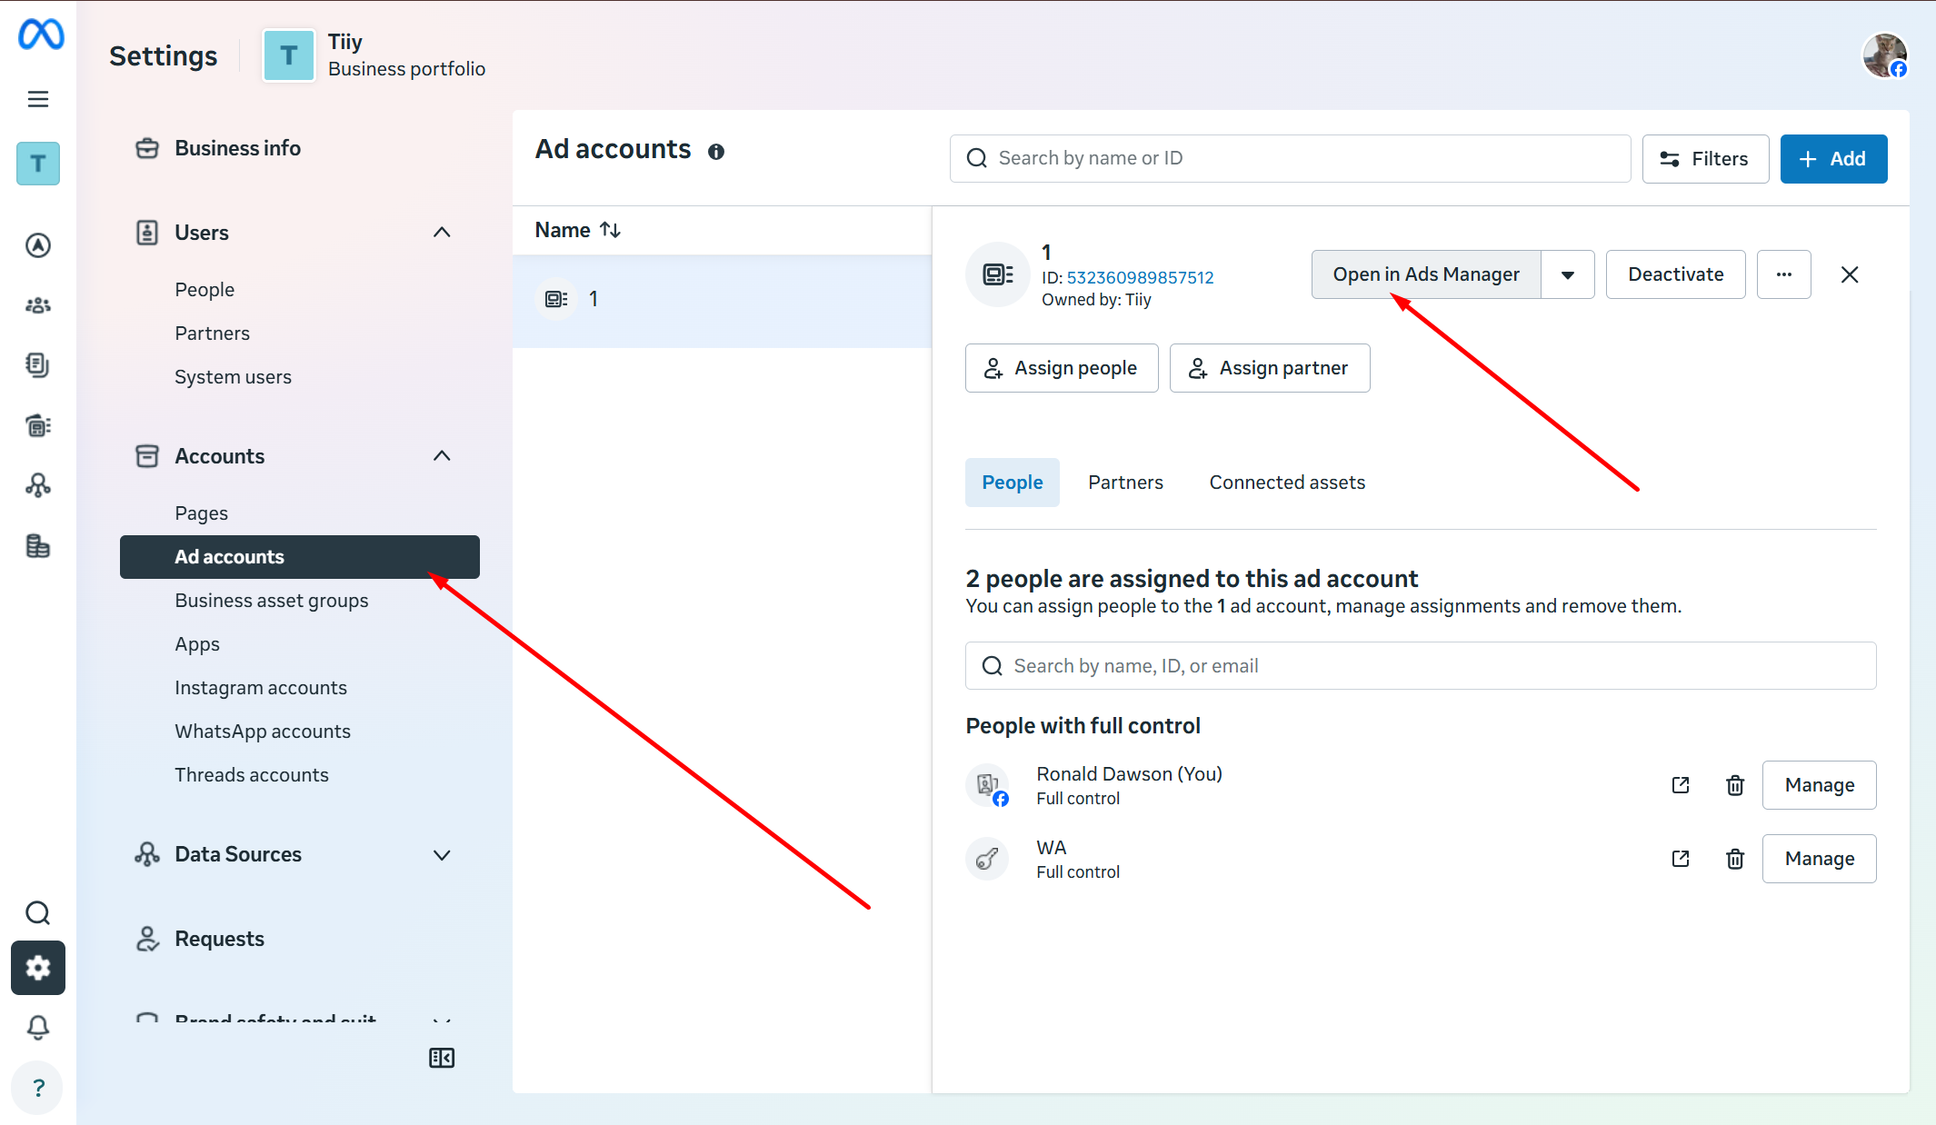The height and width of the screenshot is (1125, 1936).
Task: Click the ad account ID link
Action: pos(1140,277)
